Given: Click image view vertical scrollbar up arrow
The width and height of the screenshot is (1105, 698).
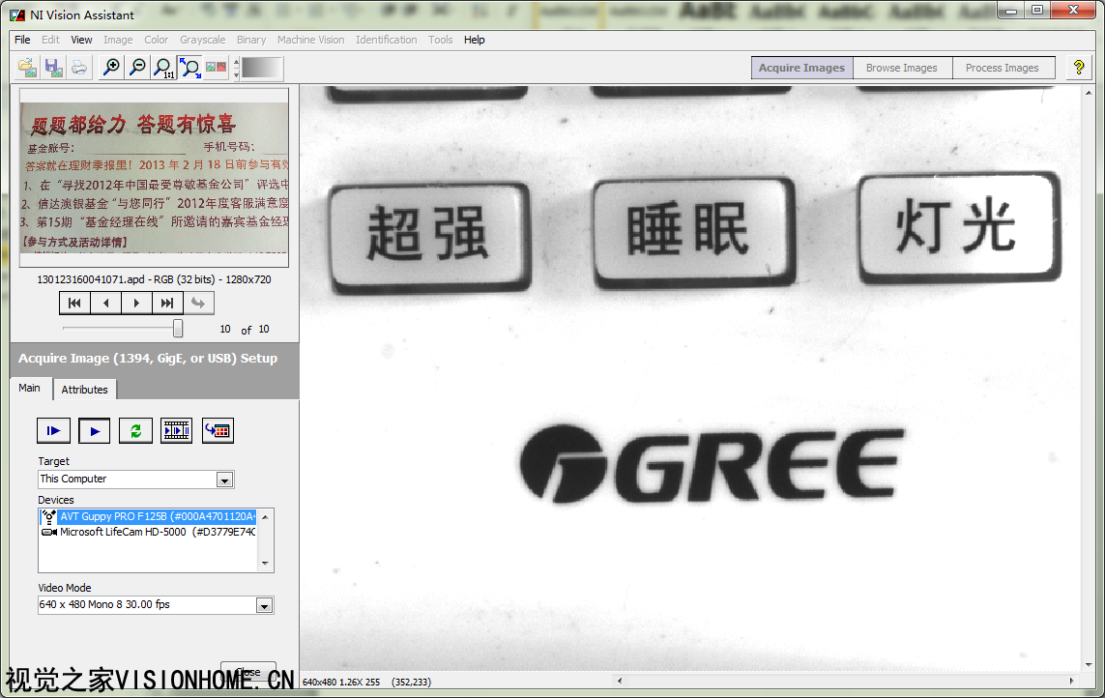Looking at the screenshot, I should [1089, 93].
